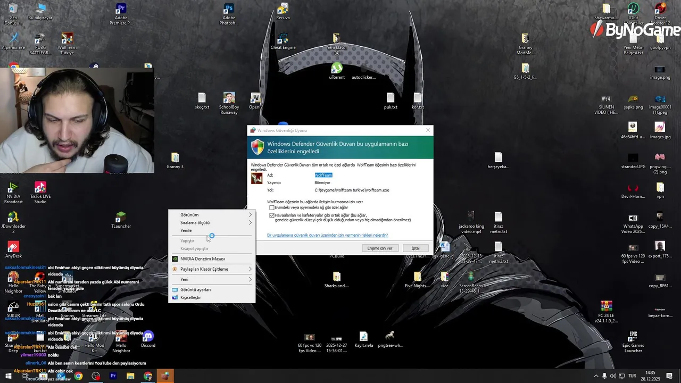Image resolution: width=681 pixels, height=383 pixels.
Task: Click the wolfteam.exe path text
Action: 352,190
